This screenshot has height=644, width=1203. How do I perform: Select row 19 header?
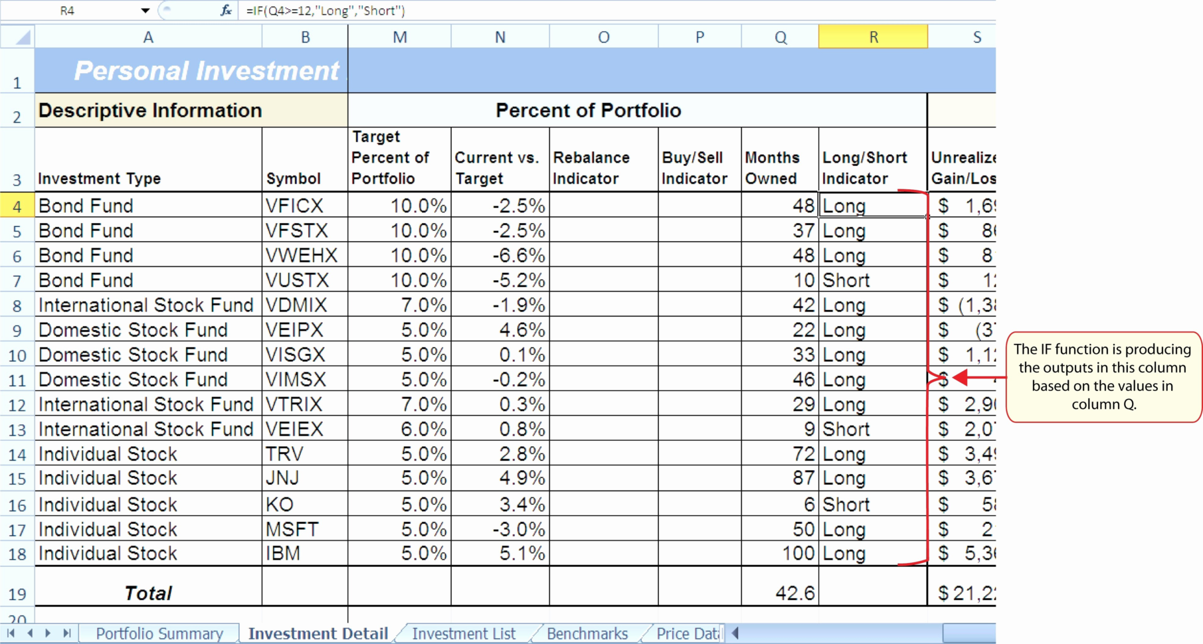pyautogui.click(x=17, y=593)
